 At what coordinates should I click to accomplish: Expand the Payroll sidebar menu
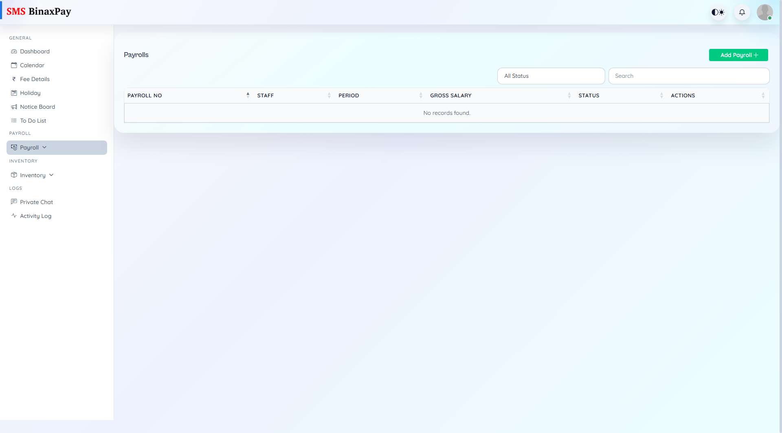pos(44,147)
